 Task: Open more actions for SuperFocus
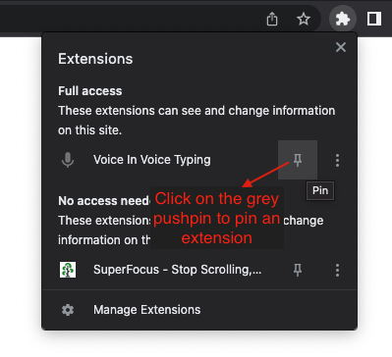(x=337, y=270)
